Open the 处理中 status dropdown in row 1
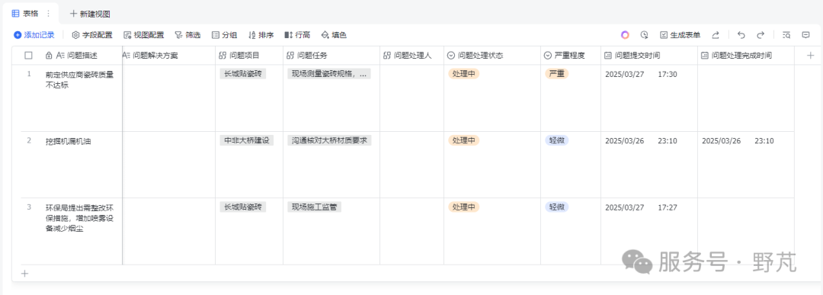Screen dimensions: 823x295 463,74
